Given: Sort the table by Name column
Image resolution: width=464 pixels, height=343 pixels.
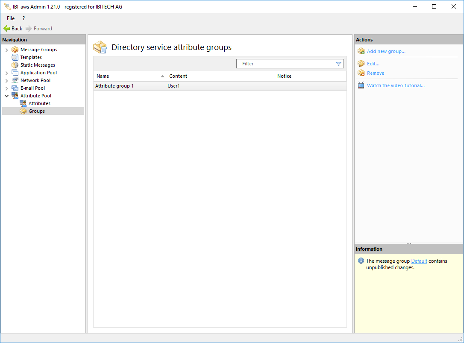Looking at the screenshot, I should click(x=128, y=76).
